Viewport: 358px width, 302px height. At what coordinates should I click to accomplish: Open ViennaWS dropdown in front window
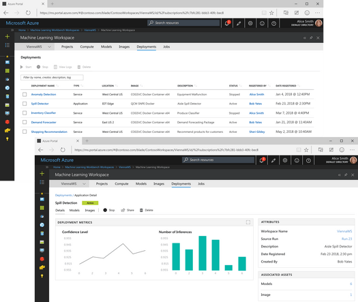pos(70,184)
